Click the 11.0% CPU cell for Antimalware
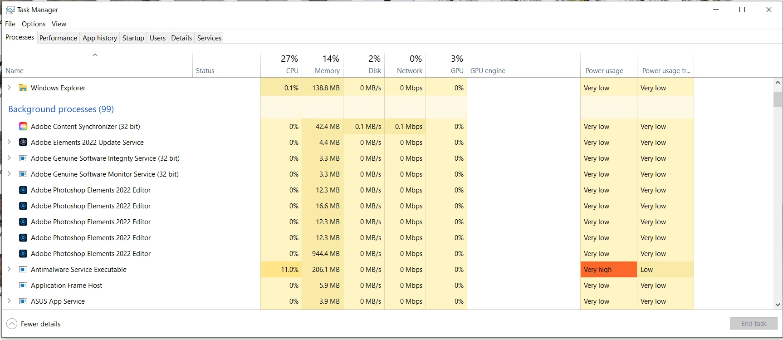 tap(281, 270)
